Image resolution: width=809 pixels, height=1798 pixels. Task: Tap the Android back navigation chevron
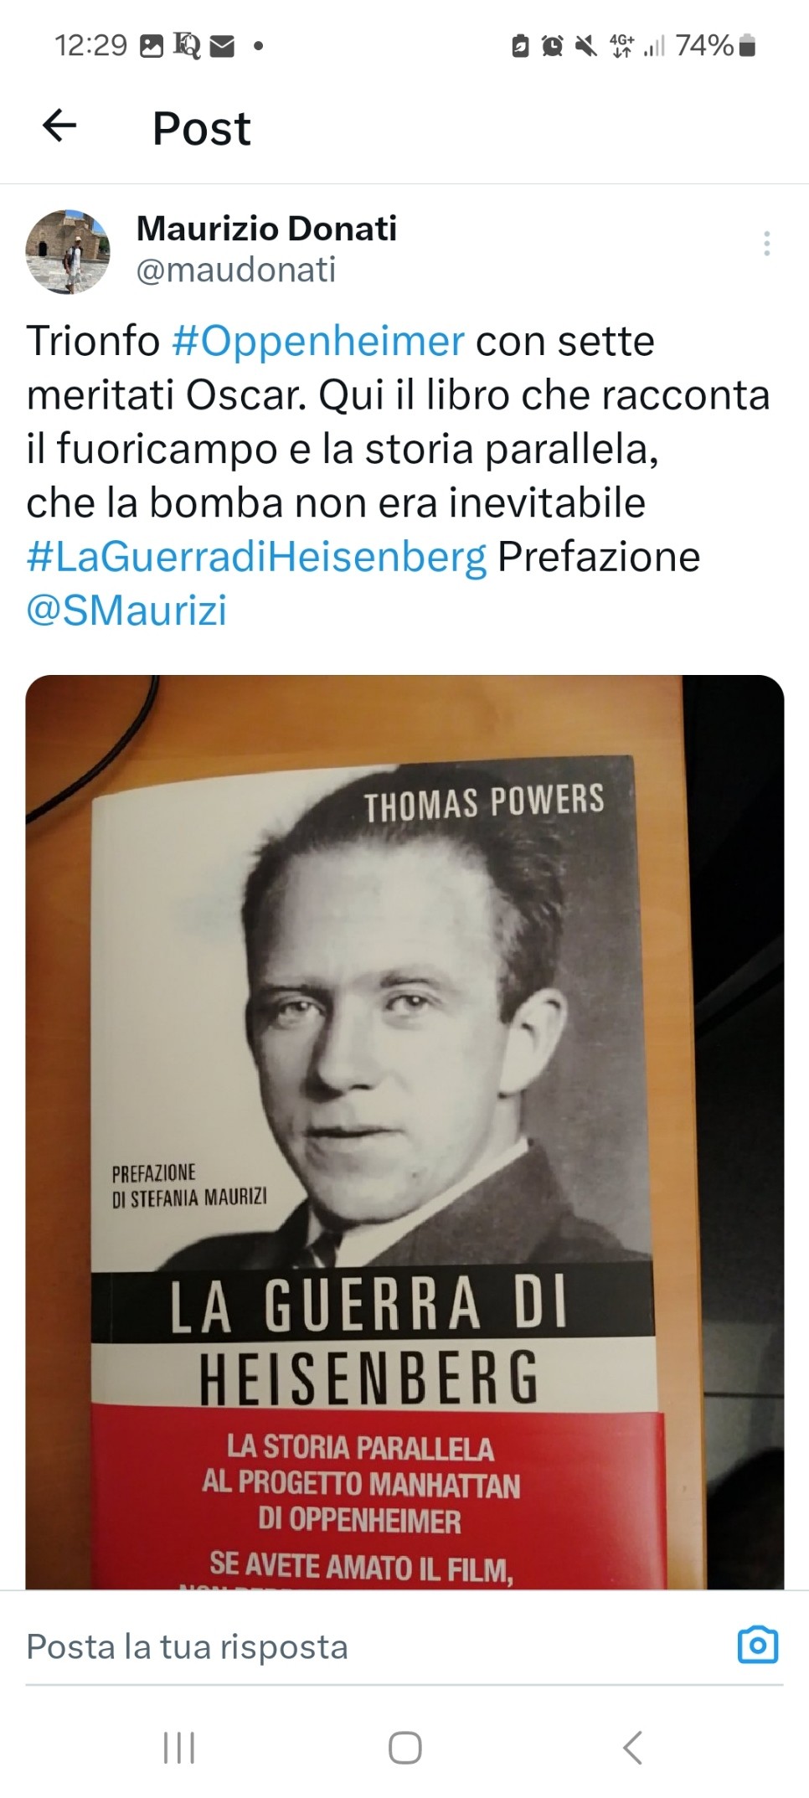coord(632,1748)
